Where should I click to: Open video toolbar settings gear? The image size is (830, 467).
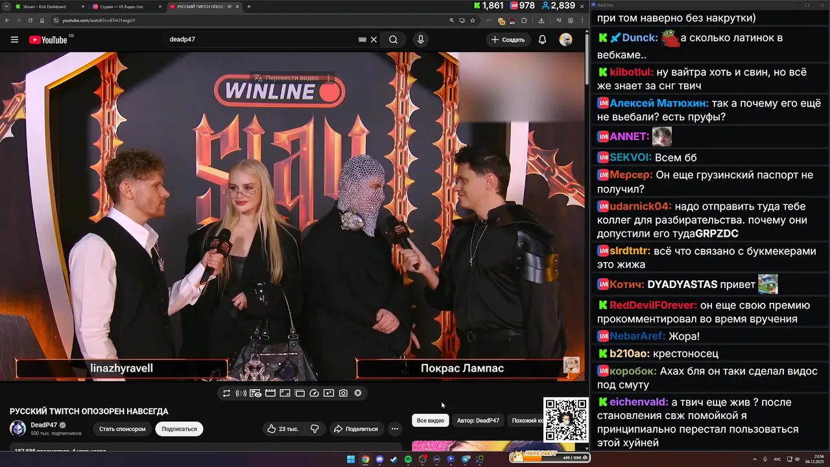tap(358, 393)
